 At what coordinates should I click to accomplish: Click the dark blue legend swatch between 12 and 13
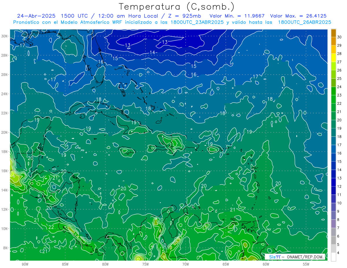[333, 182]
